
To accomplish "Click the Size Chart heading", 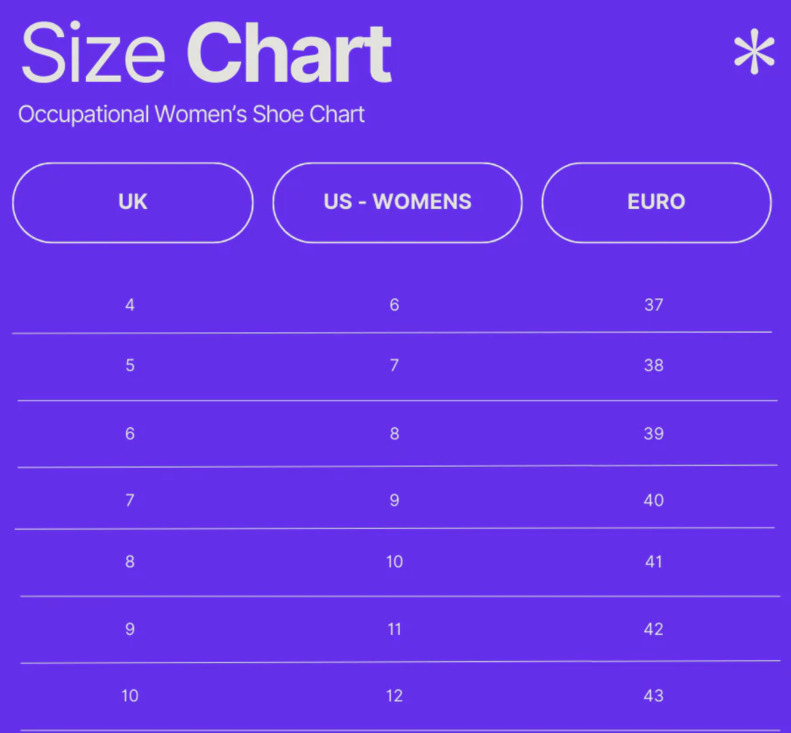I will (x=206, y=53).
